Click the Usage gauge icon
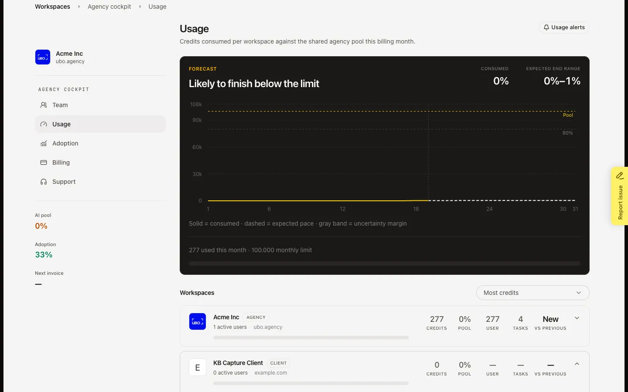The image size is (628, 392). 44,124
